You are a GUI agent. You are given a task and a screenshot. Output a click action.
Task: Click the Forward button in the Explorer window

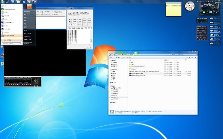(112, 55)
